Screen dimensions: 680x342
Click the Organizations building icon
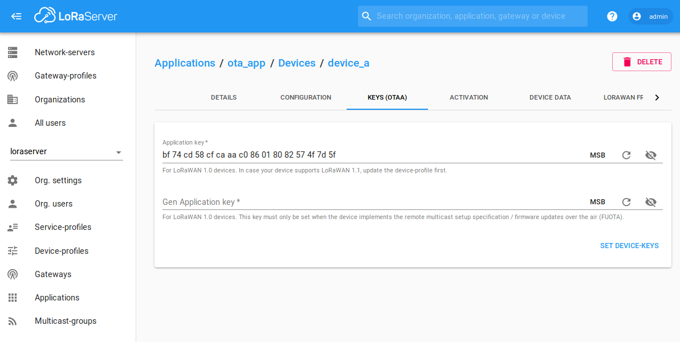12,99
